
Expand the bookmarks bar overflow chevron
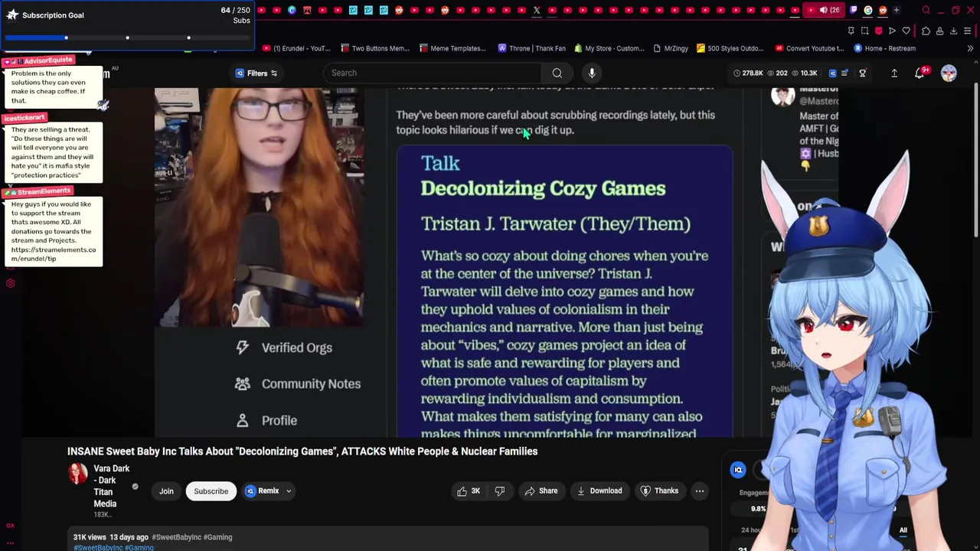pyautogui.click(x=970, y=48)
